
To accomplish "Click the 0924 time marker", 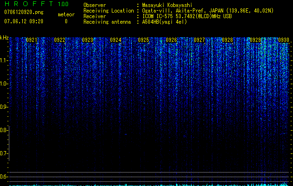I will [116, 40].
